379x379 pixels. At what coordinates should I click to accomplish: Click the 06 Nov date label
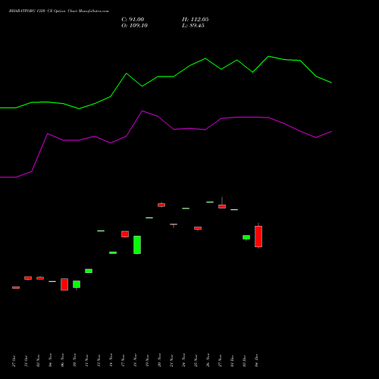(62, 360)
